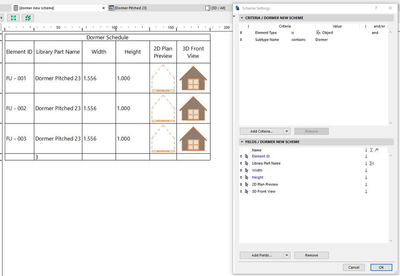The width and height of the screenshot is (400, 276).
Task: Open the Add Fields dropdown arrow
Action: [x=287, y=255]
